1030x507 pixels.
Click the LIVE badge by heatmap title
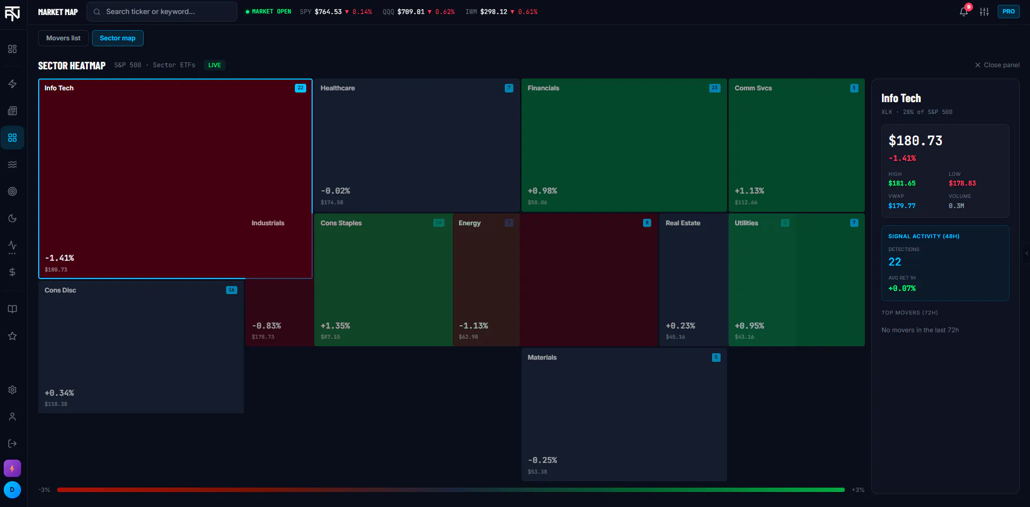[214, 66]
